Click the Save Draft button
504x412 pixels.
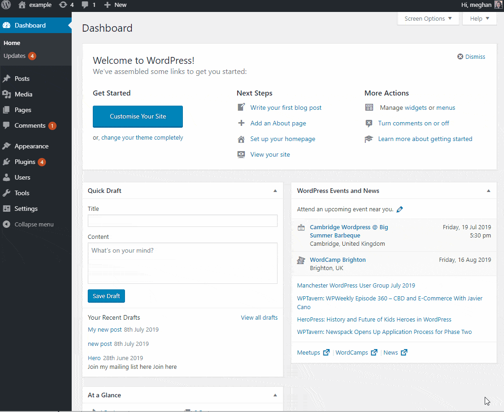point(106,296)
